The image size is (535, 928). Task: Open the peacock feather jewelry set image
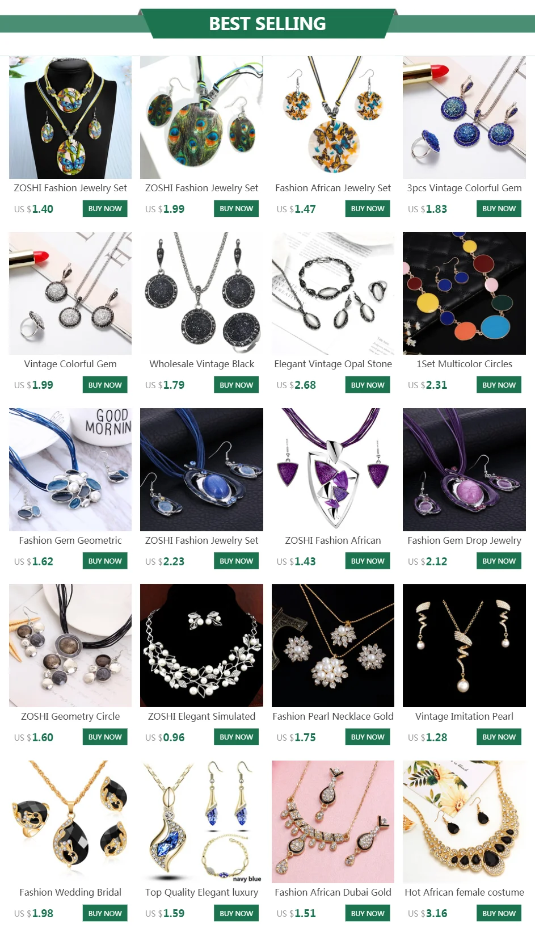(x=201, y=117)
